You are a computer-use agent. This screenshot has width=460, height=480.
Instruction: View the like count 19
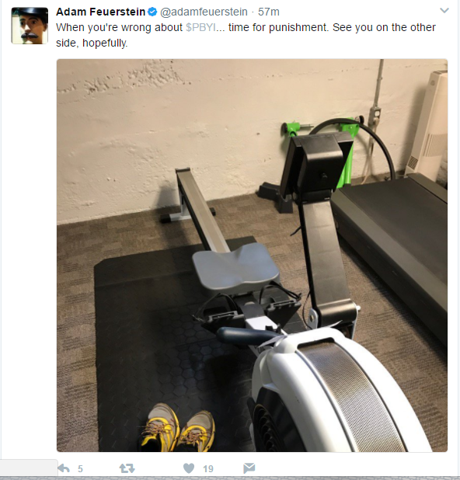208,469
